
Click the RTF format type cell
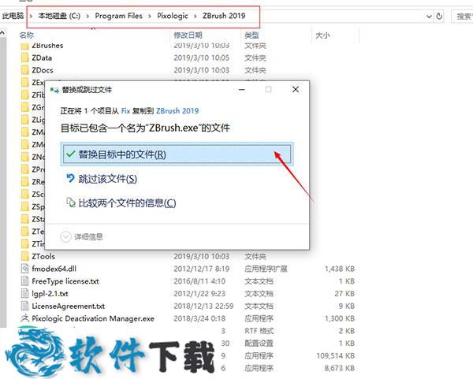coord(259,331)
